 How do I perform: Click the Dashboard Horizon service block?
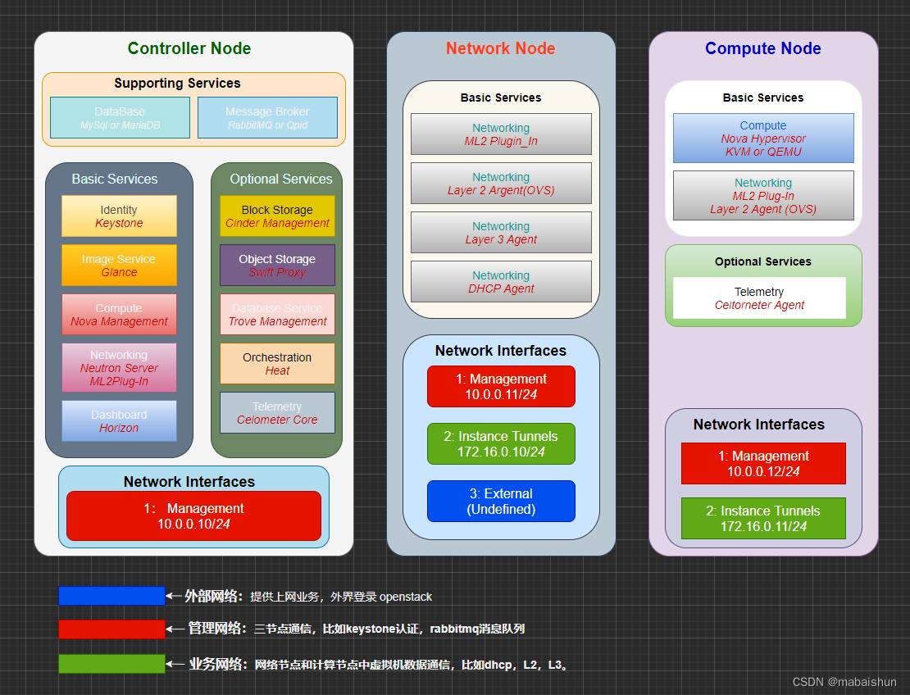119,420
